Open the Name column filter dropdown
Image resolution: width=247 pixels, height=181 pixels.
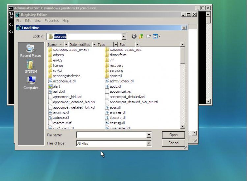click(66, 45)
